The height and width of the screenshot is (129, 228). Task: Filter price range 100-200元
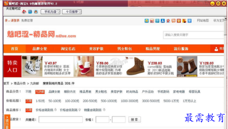[72, 101]
